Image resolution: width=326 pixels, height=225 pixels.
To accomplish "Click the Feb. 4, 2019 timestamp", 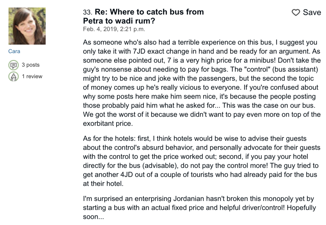I will pos(114,29).
